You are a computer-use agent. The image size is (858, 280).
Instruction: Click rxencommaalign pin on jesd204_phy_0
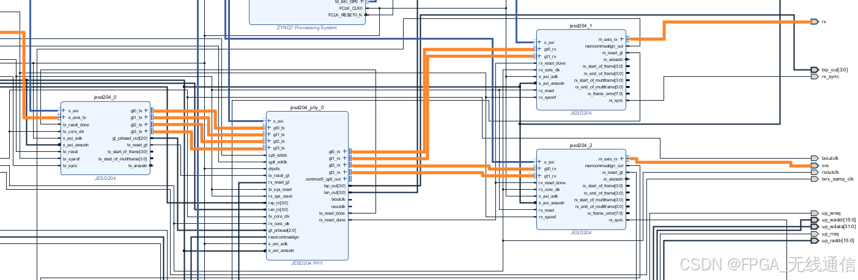point(283,237)
